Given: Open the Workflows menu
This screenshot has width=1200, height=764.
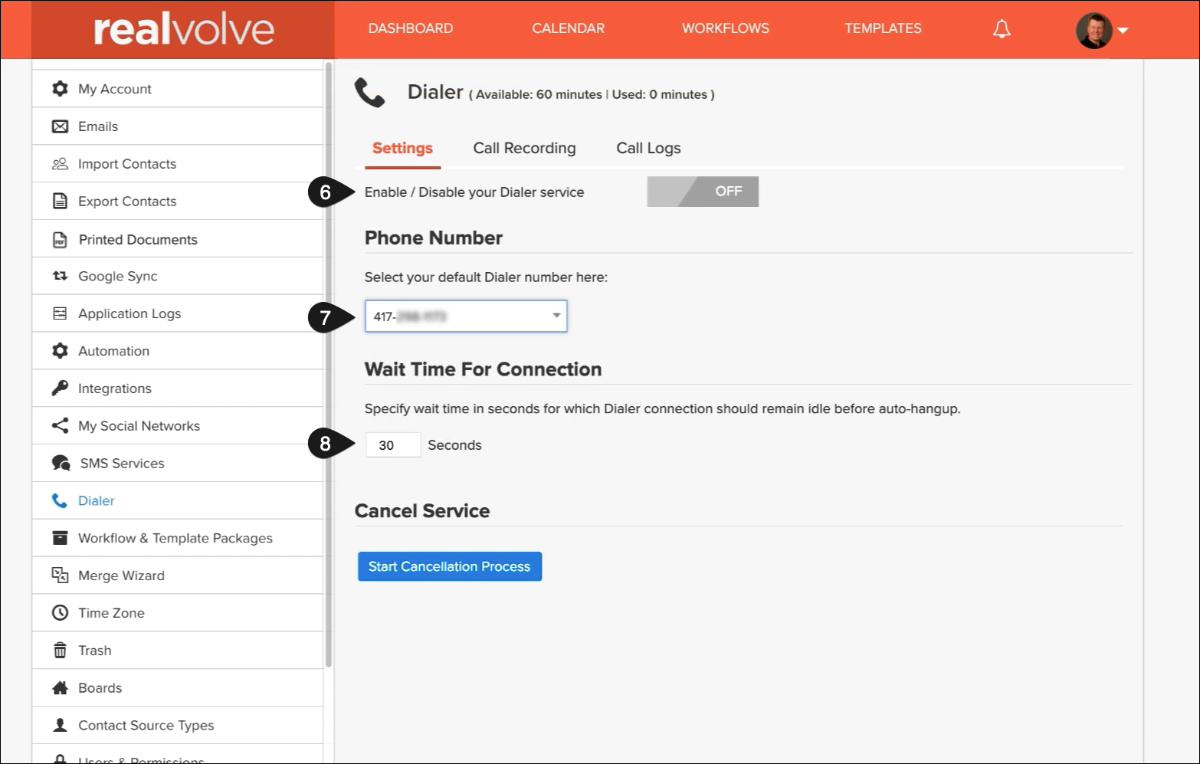Looking at the screenshot, I should 726,28.
